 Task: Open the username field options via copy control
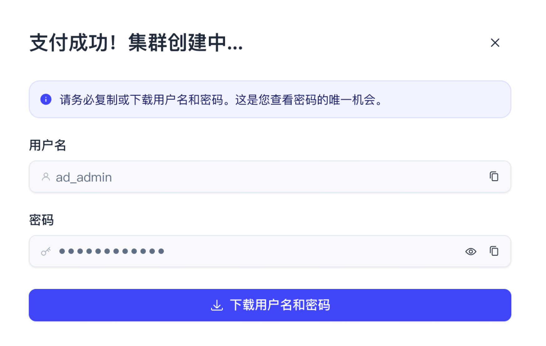pyautogui.click(x=494, y=177)
